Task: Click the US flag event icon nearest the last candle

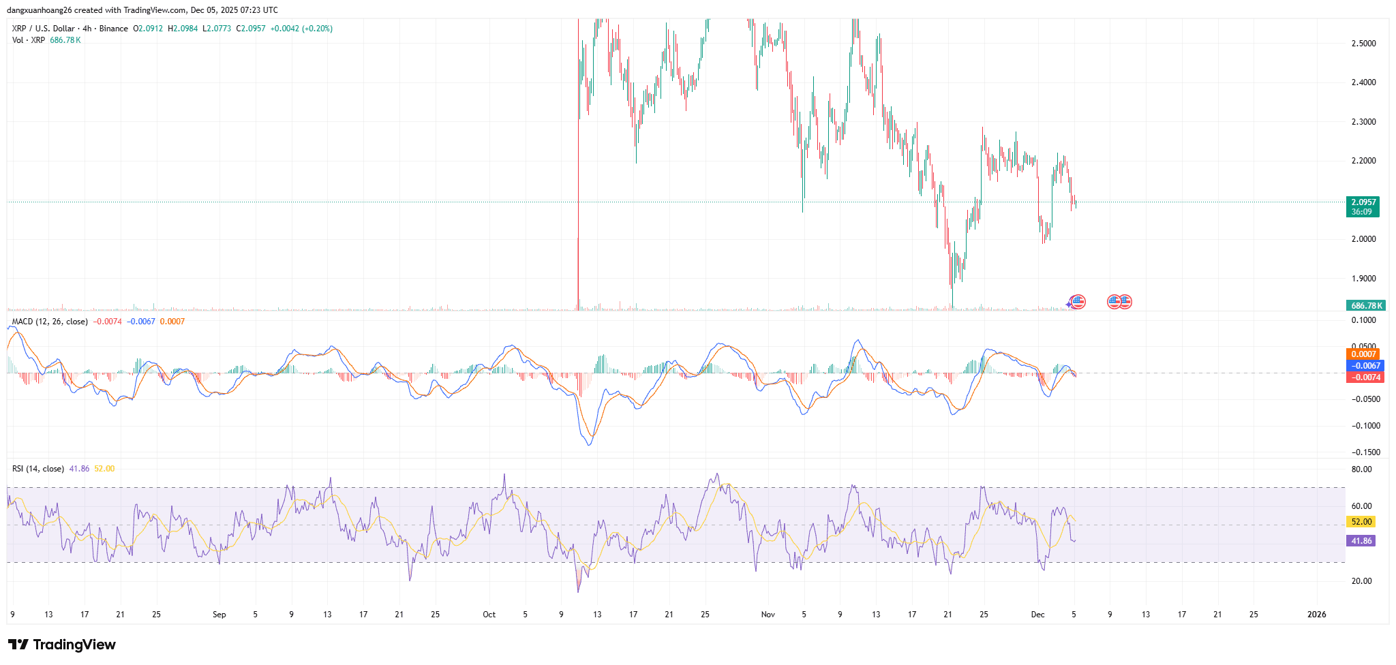Action: 1078,302
